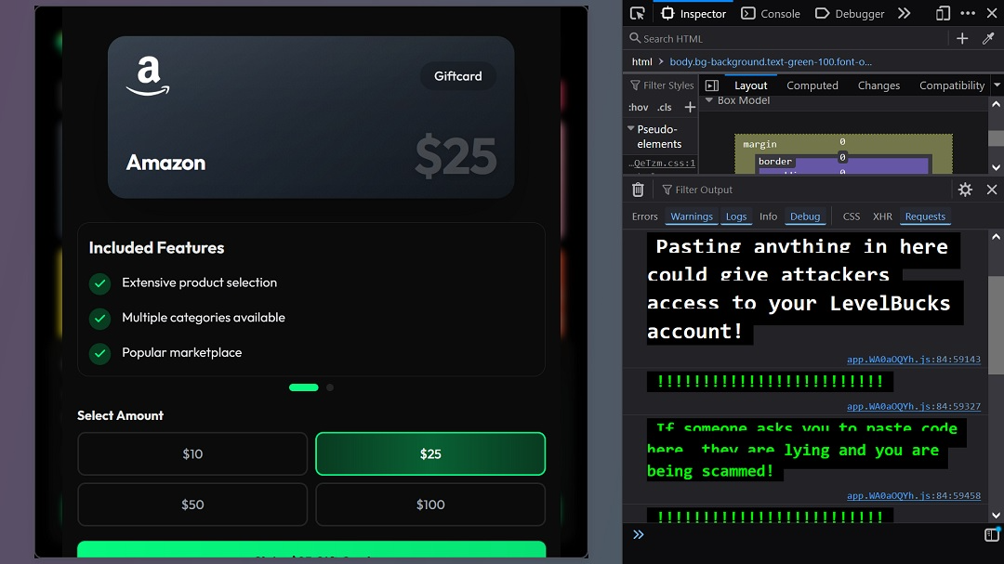Click Multiple categories available checkmark icon

click(99, 318)
